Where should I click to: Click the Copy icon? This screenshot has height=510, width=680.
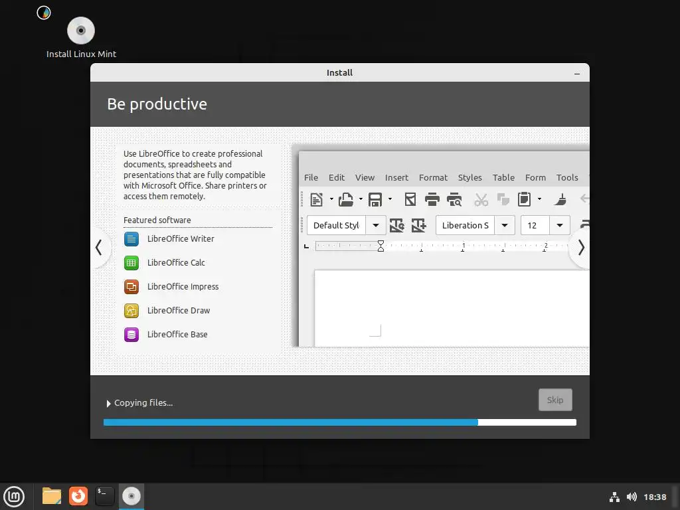tap(503, 199)
